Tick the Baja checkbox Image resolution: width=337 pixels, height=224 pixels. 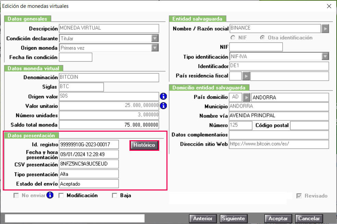114,196
